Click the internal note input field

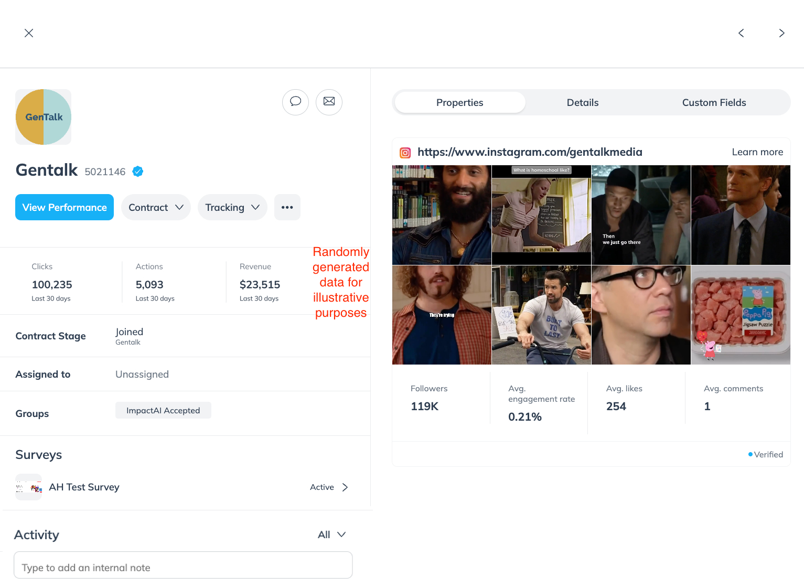tap(183, 565)
